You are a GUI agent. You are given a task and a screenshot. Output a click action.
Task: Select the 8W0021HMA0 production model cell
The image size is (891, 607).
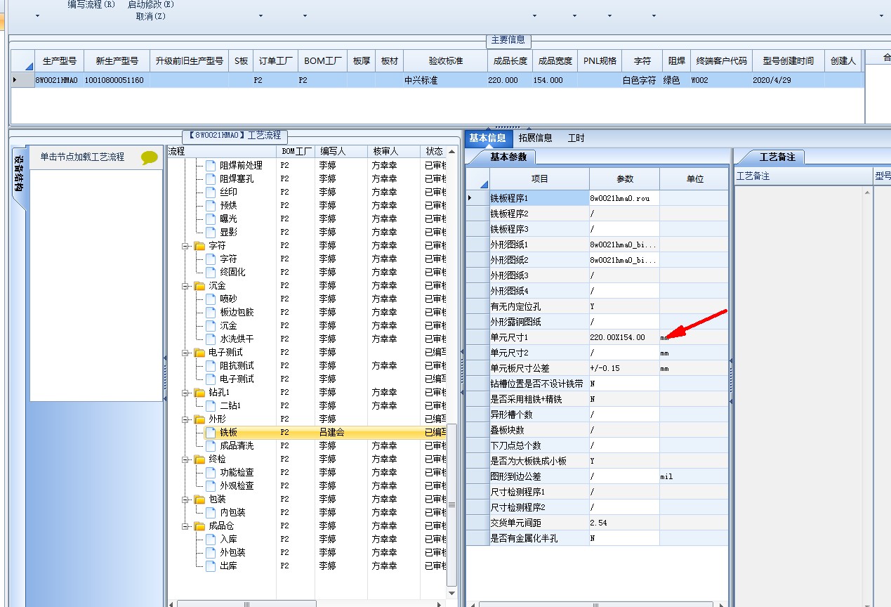(57, 80)
